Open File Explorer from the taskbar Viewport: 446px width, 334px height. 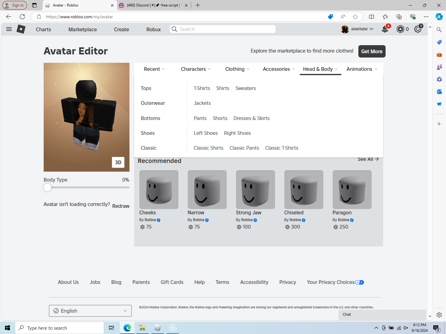pyautogui.click(x=142, y=328)
